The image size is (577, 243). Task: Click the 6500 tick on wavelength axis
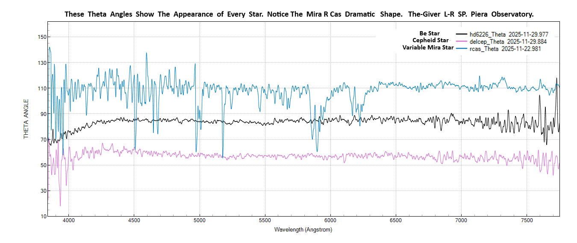click(x=396, y=221)
